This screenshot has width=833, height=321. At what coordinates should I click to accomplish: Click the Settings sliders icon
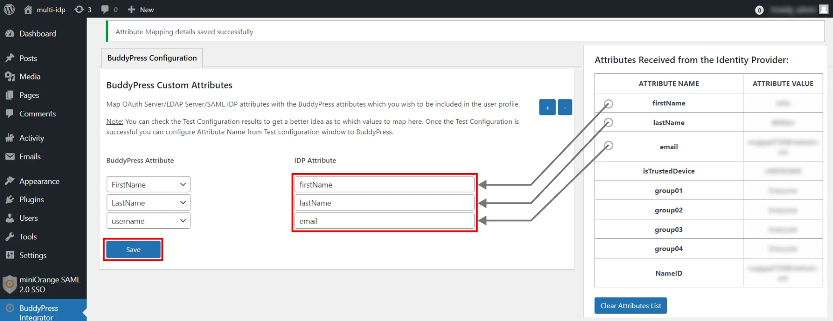coord(10,255)
